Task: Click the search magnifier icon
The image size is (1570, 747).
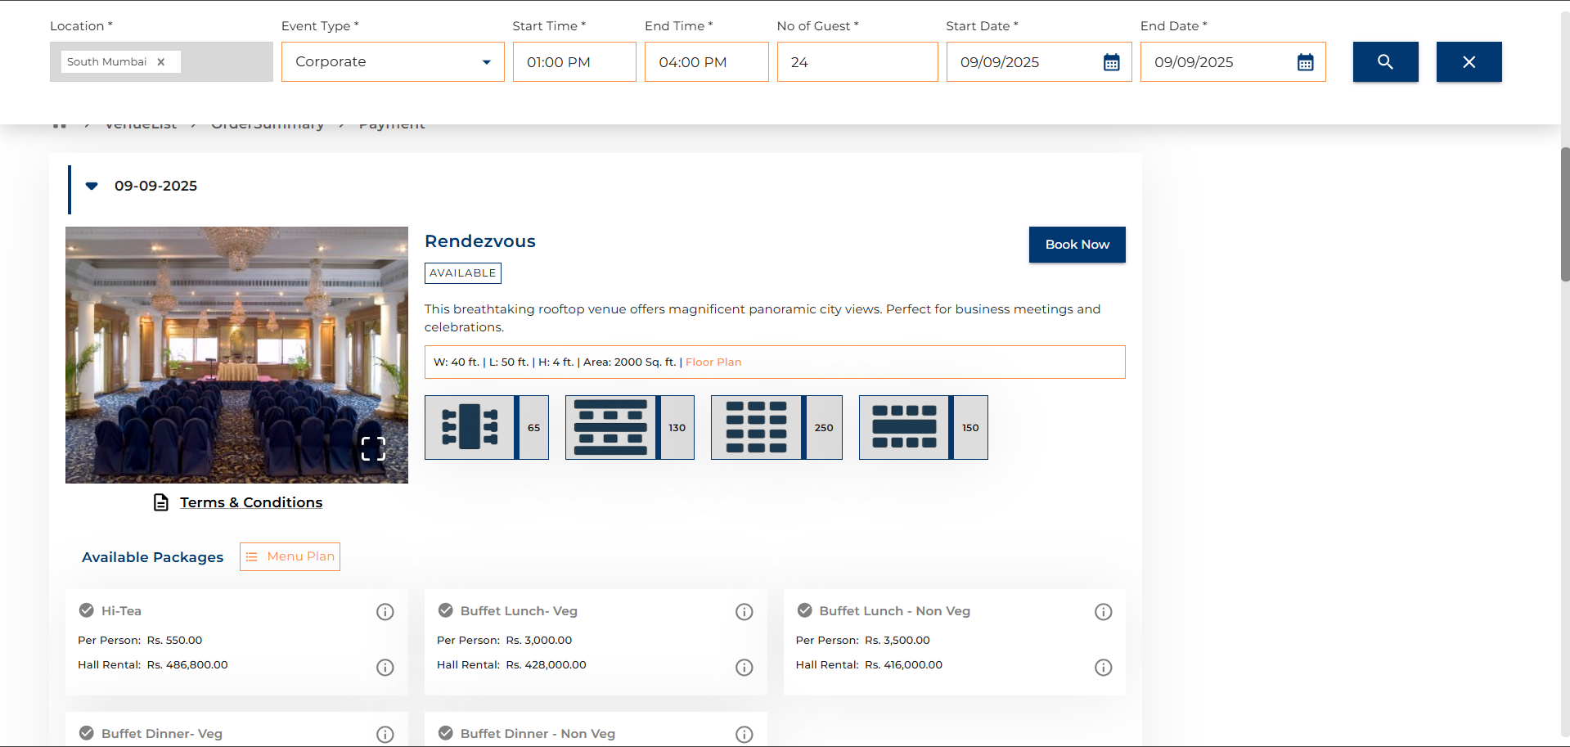Action: click(1384, 61)
